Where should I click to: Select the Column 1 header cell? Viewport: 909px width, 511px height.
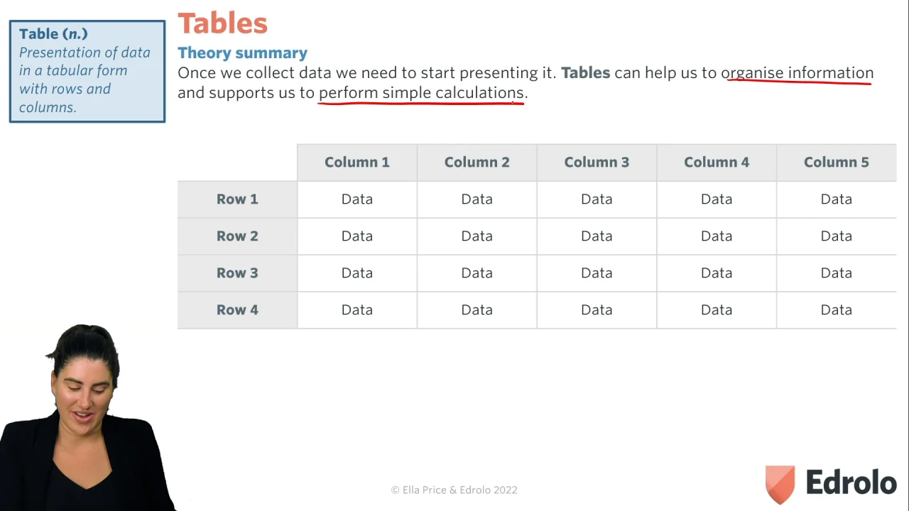point(356,163)
